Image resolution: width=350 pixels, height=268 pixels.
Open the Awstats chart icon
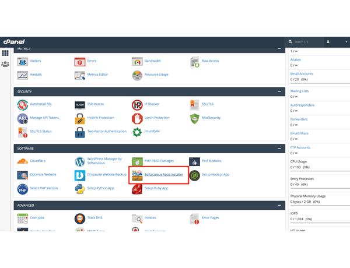23,75
